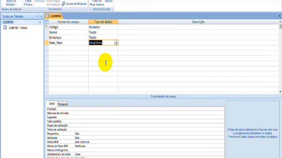Click the primary key row selector of Código
The width and height of the screenshot is (282, 158).
coord(46,27)
